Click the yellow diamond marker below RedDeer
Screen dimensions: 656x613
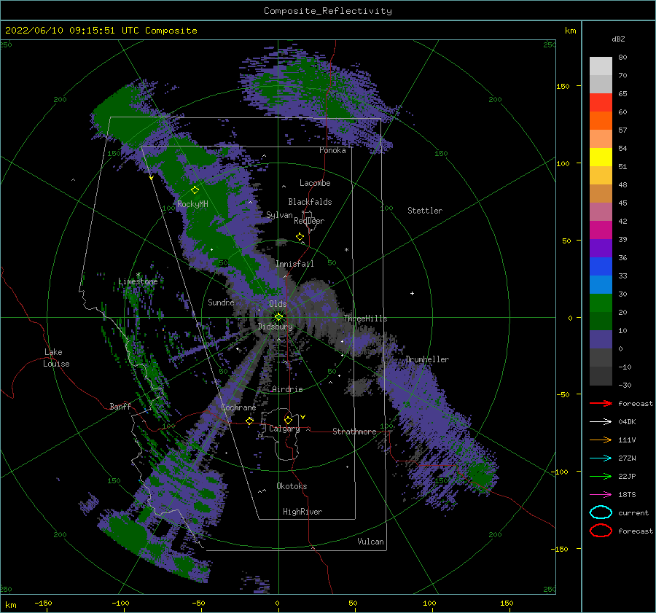pos(300,237)
